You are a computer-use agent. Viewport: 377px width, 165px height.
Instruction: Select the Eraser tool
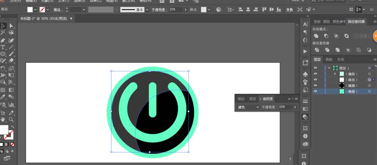click(11, 61)
